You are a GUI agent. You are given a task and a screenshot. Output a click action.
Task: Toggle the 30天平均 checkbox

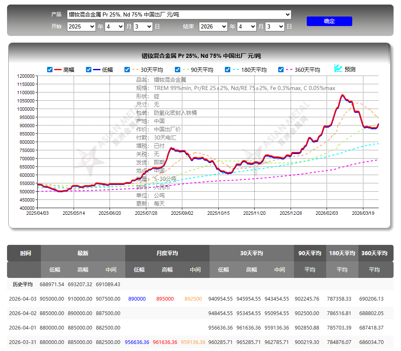coord(127,70)
